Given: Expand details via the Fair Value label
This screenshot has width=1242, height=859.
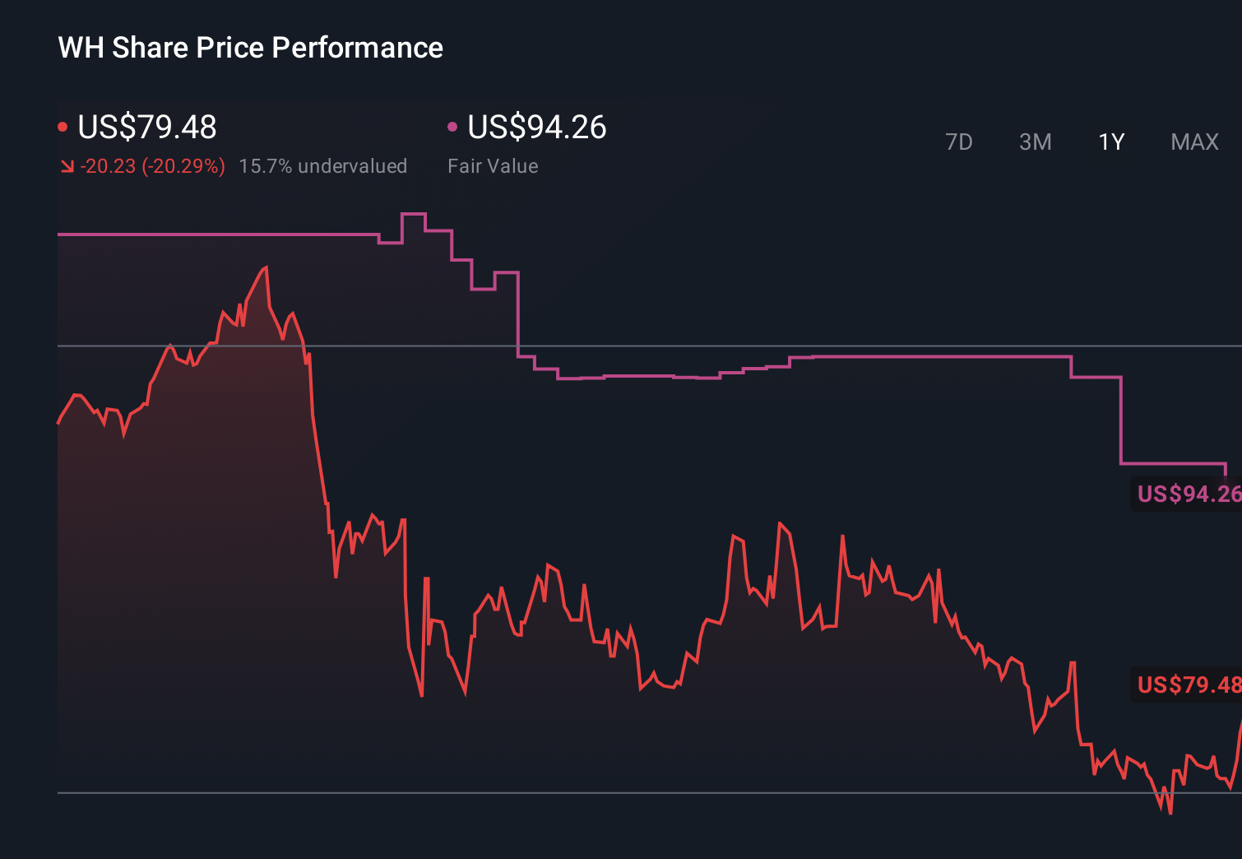Looking at the screenshot, I should coord(492,165).
